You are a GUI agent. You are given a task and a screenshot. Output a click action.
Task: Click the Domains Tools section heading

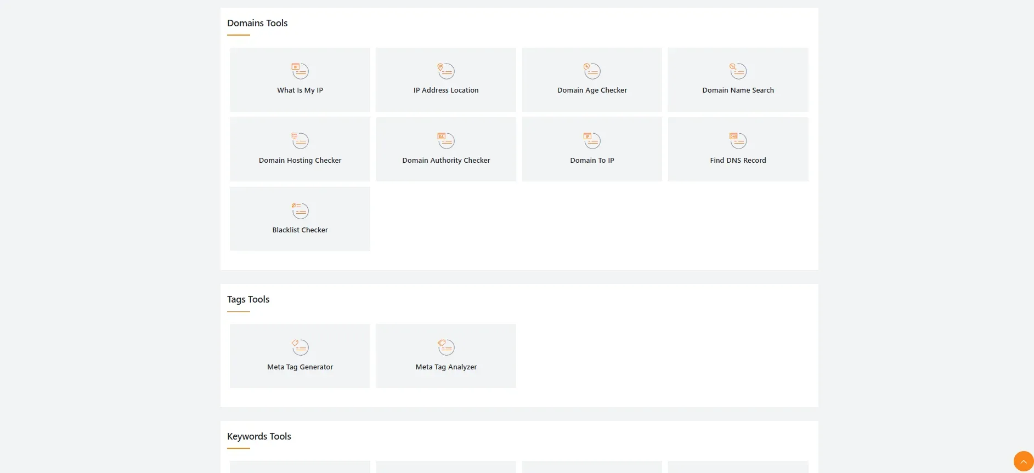click(257, 23)
